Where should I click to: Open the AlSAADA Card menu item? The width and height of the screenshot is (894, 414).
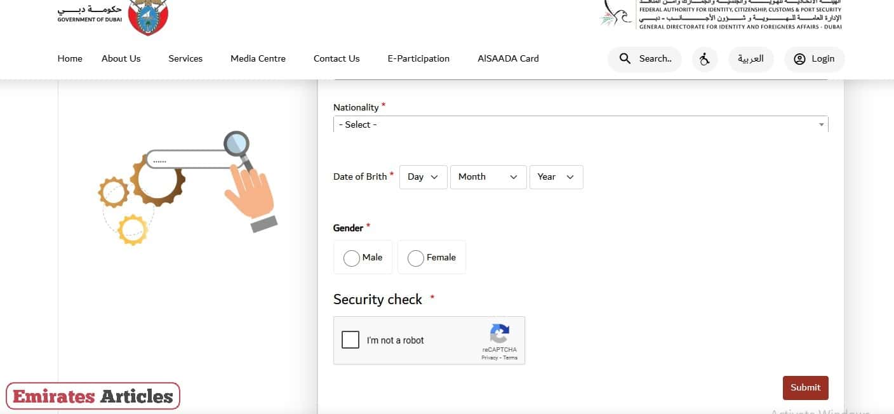(508, 58)
